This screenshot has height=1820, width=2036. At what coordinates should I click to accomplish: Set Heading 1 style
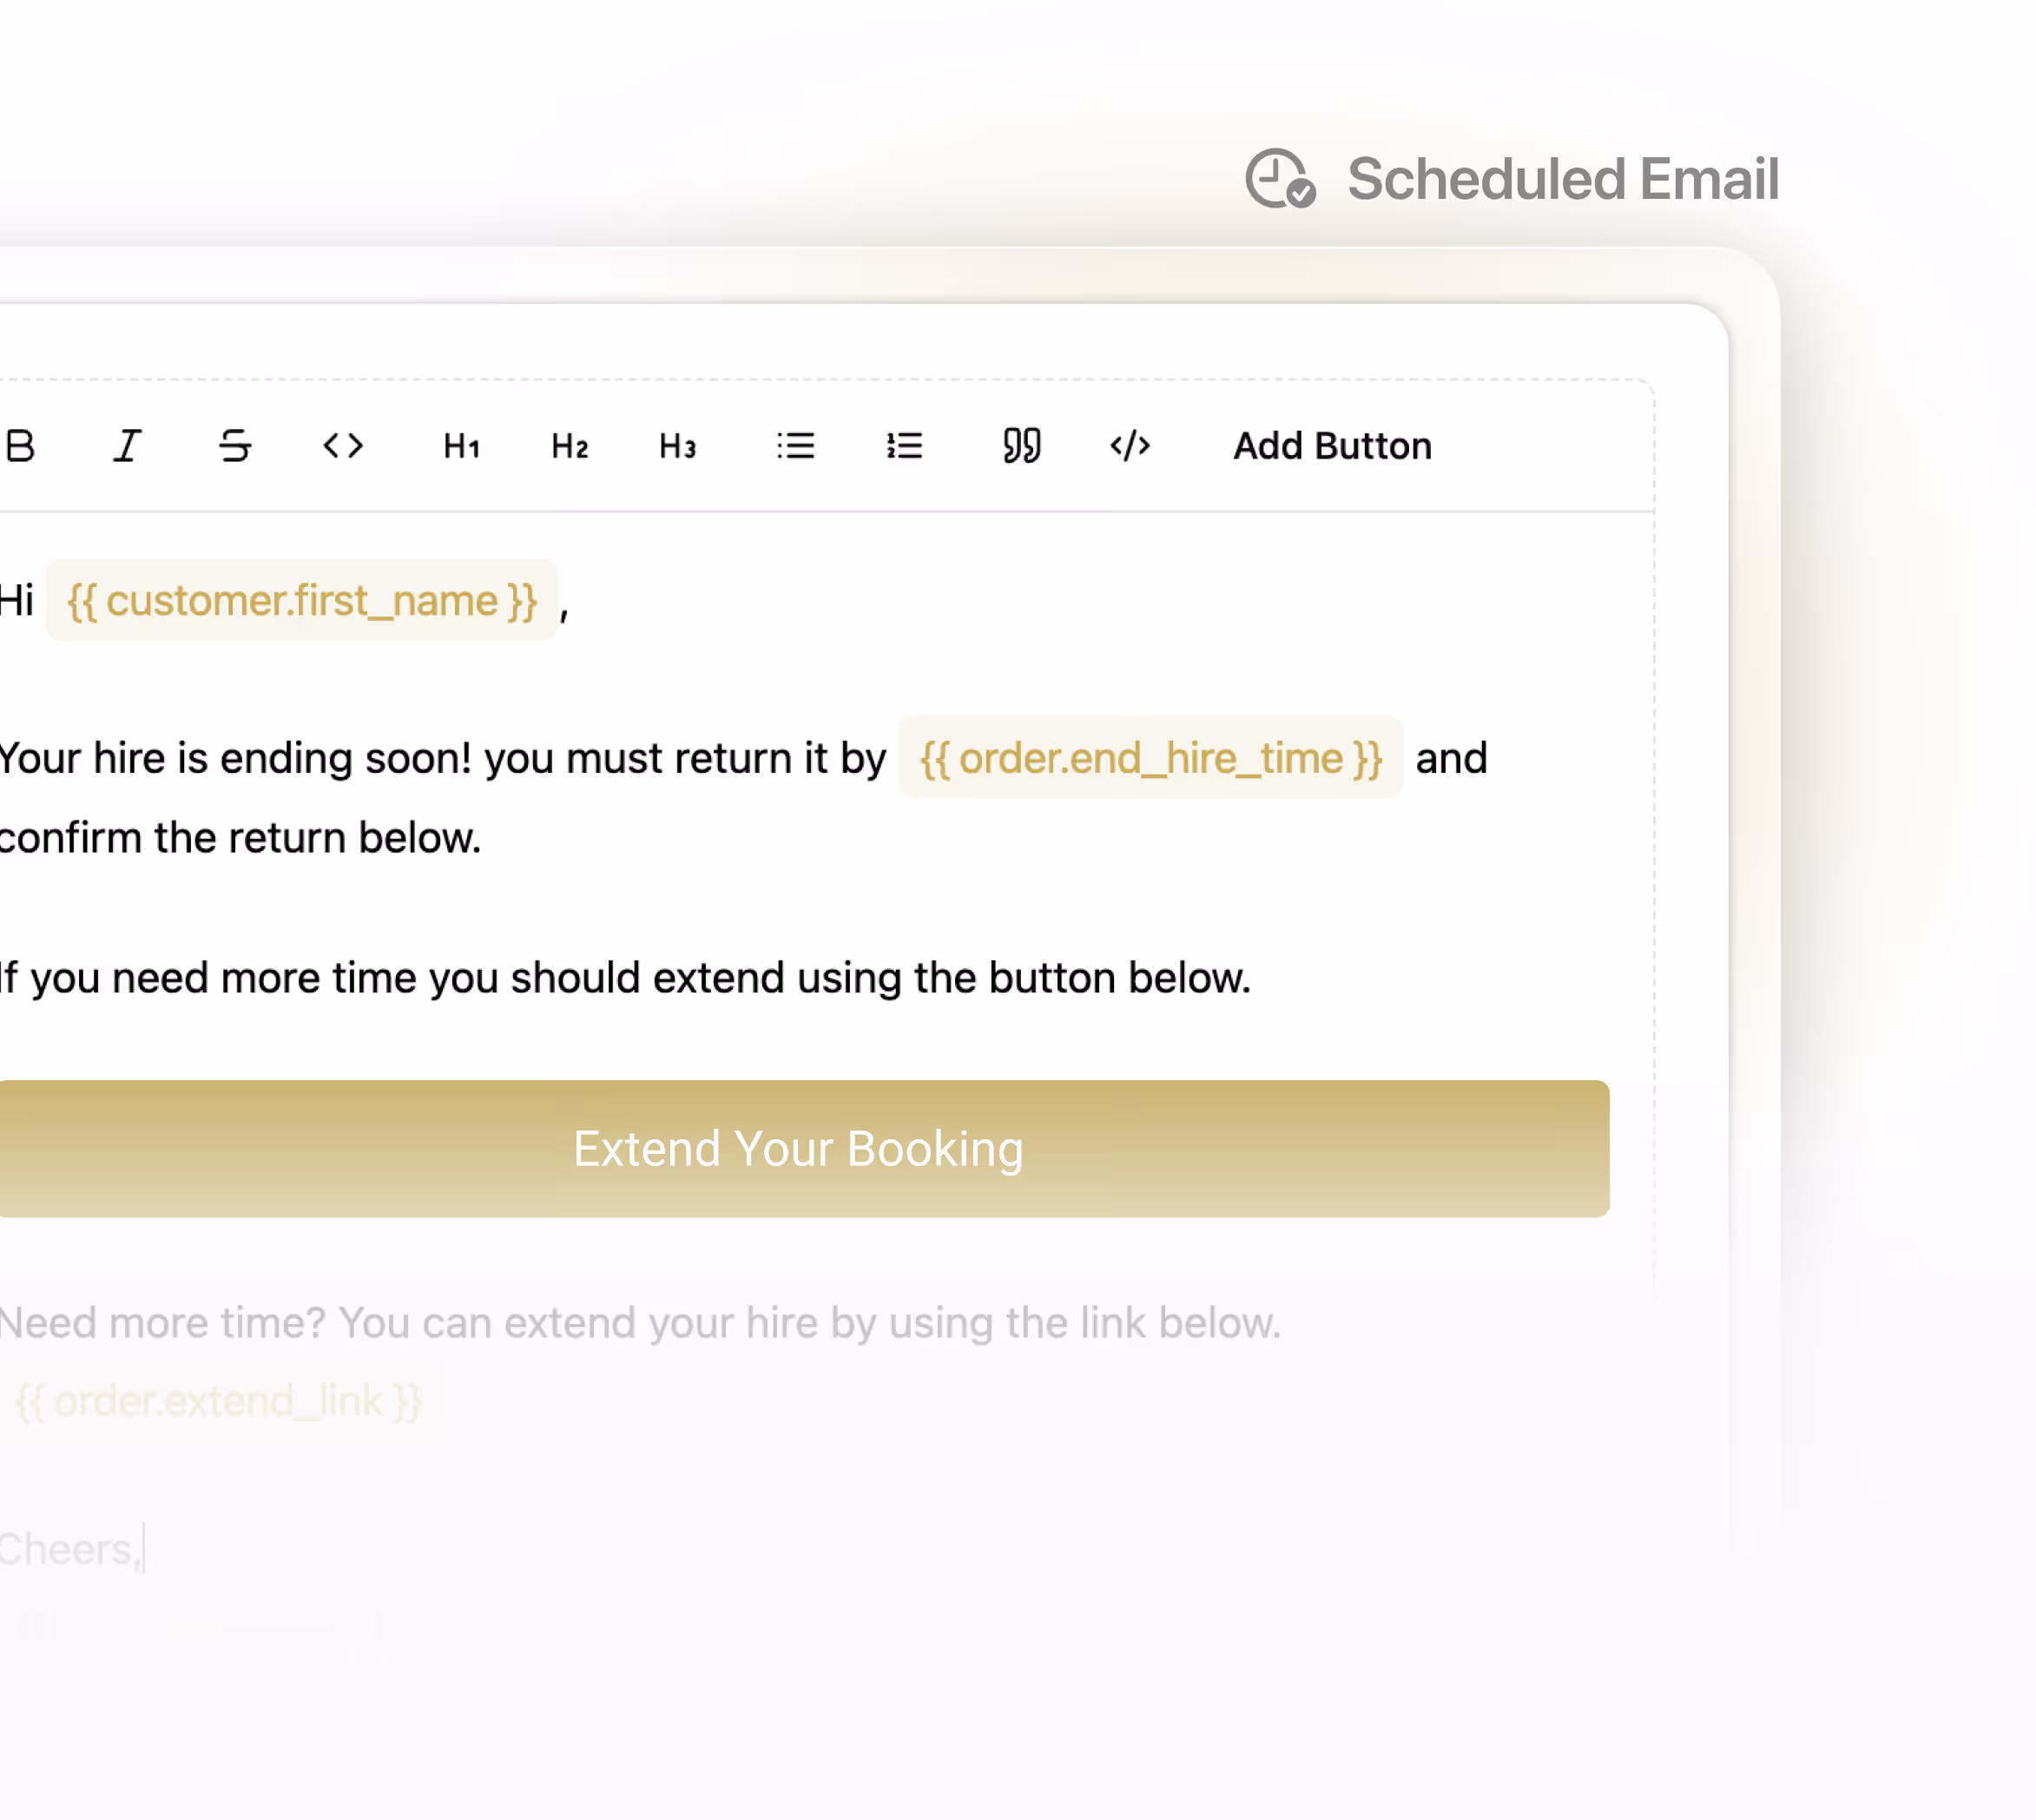[x=462, y=446]
